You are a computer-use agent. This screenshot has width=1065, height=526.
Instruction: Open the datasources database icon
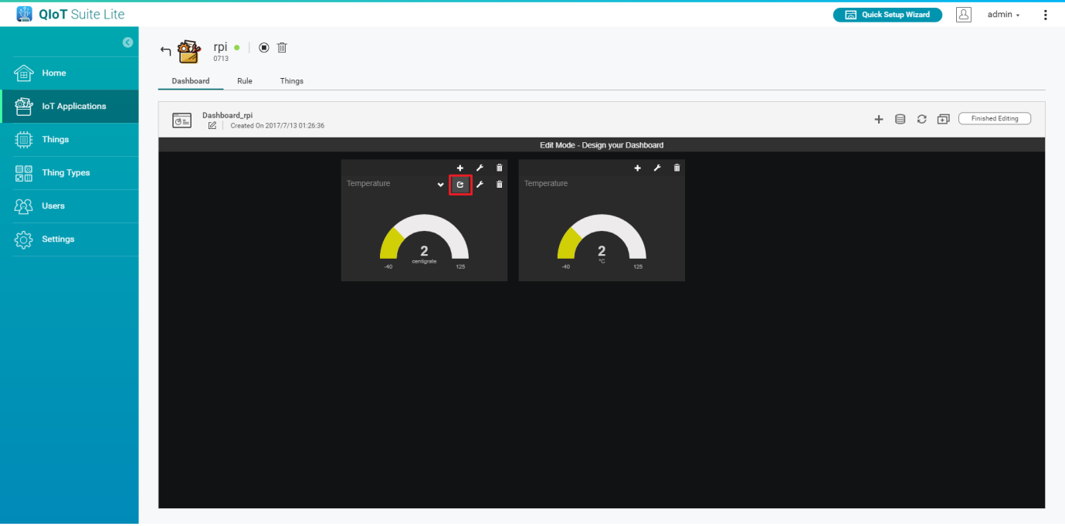(900, 119)
